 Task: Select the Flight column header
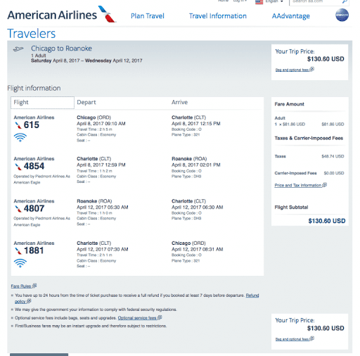tap(42, 103)
